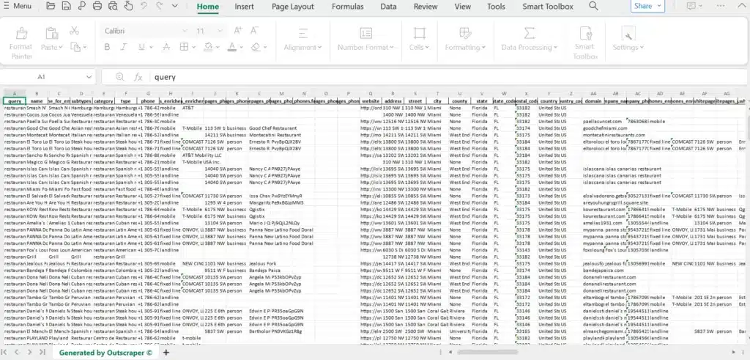Toggle Bold formatting
The height and width of the screenshot is (360, 750).
click(107, 47)
